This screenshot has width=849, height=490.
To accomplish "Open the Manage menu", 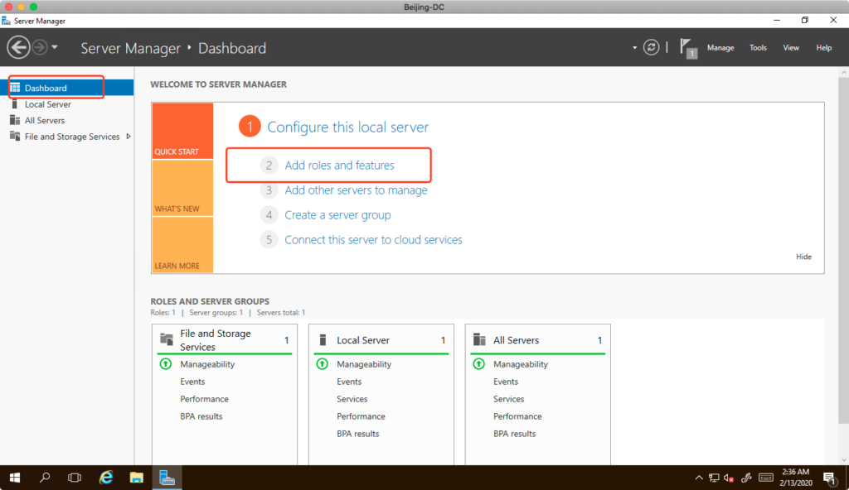I will tap(720, 48).
